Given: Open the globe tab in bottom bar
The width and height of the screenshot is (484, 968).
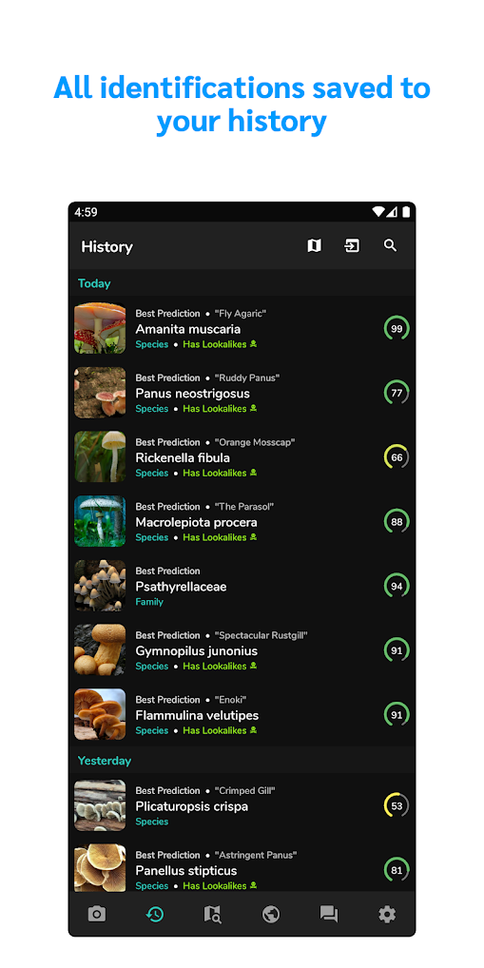Looking at the screenshot, I should click(271, 914).
